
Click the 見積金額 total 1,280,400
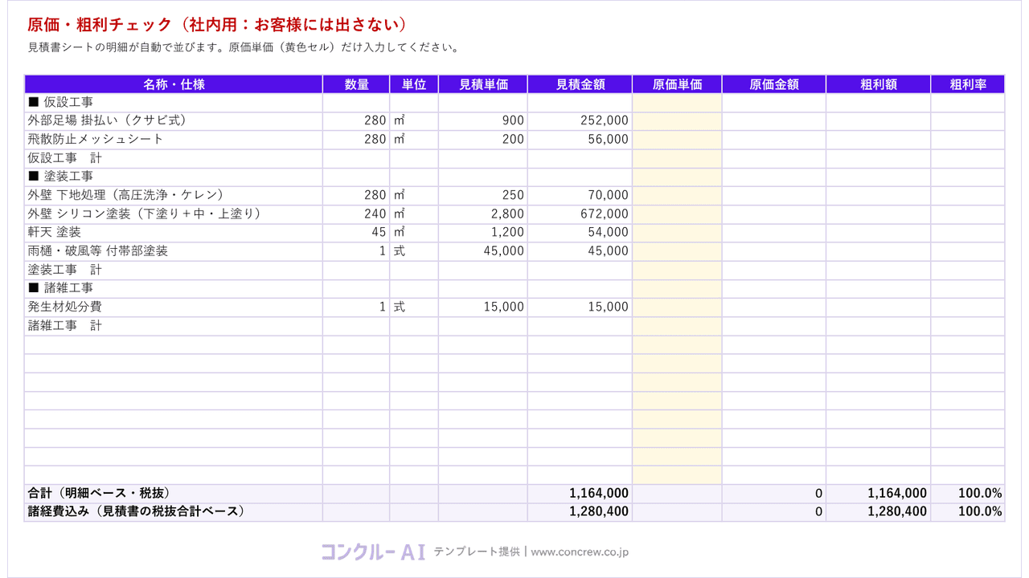pyautogui.click(x=580, y=511)
